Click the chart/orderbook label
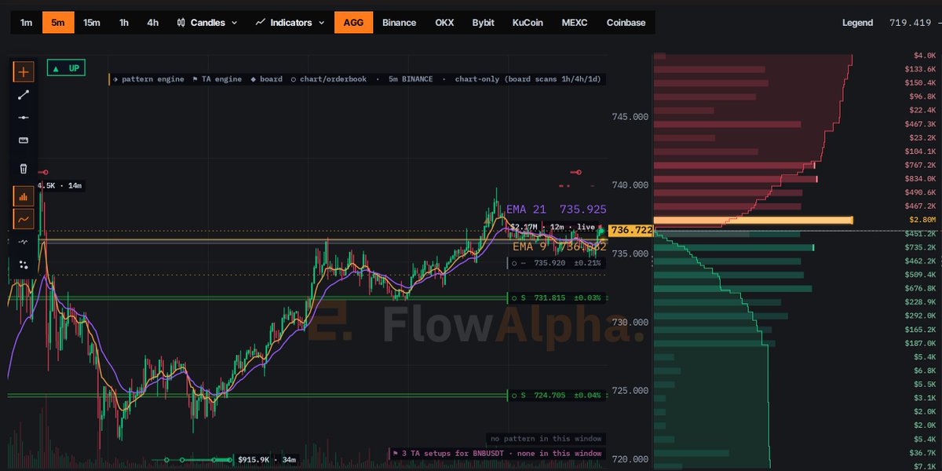942x471 pixels. pyautogui.click(x=328, y=79)
